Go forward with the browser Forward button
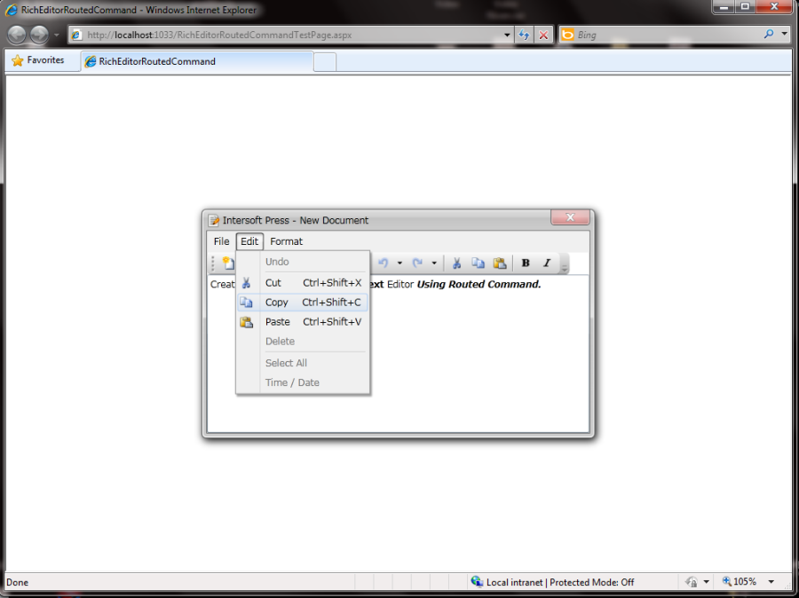 pos(39,35)
